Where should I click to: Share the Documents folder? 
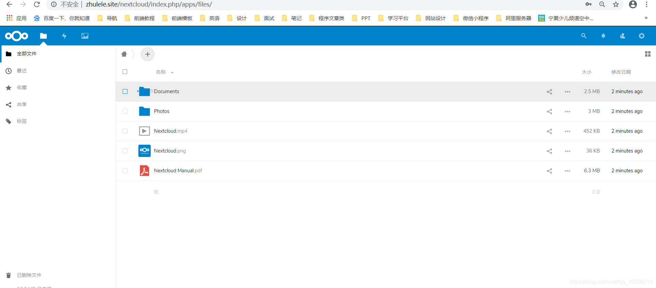point(549,92)
